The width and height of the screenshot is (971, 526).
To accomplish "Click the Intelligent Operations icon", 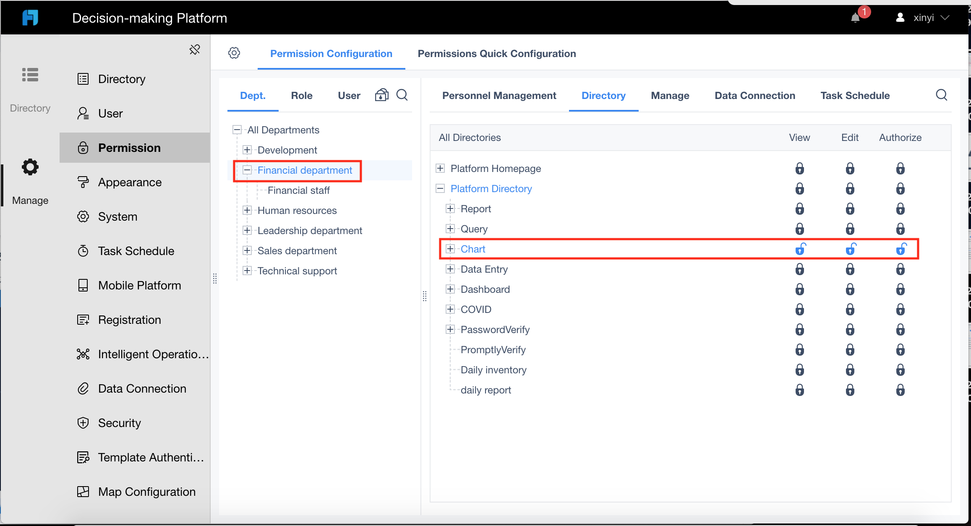I will 83,354.
